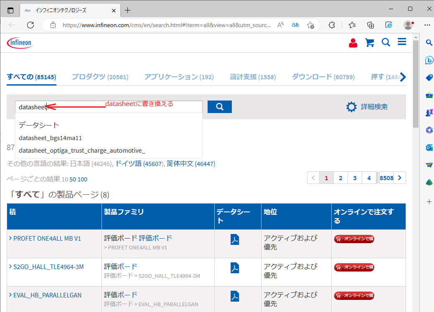434x312 pixels.
Task: Open the user account icon
Action: [353, 43]
